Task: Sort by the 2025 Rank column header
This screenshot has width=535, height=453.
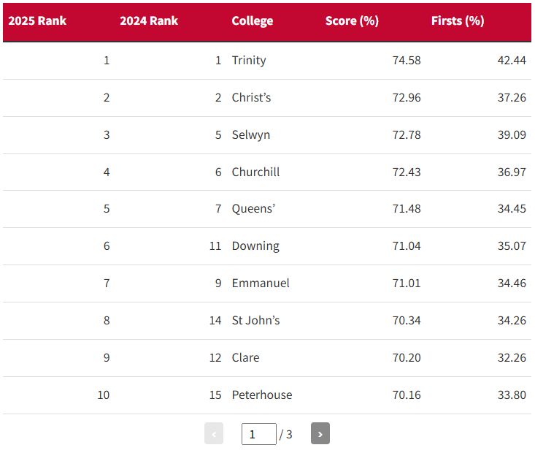Action: tap(37, 21)
